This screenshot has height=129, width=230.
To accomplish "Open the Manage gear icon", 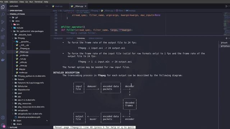I will [x=3, y=125].
